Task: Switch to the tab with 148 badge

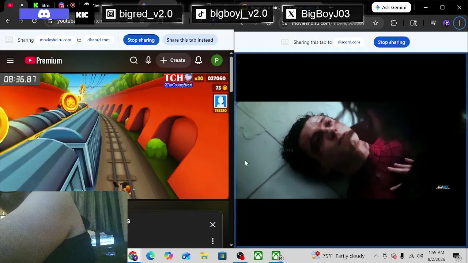Action: tap(61, 5)
